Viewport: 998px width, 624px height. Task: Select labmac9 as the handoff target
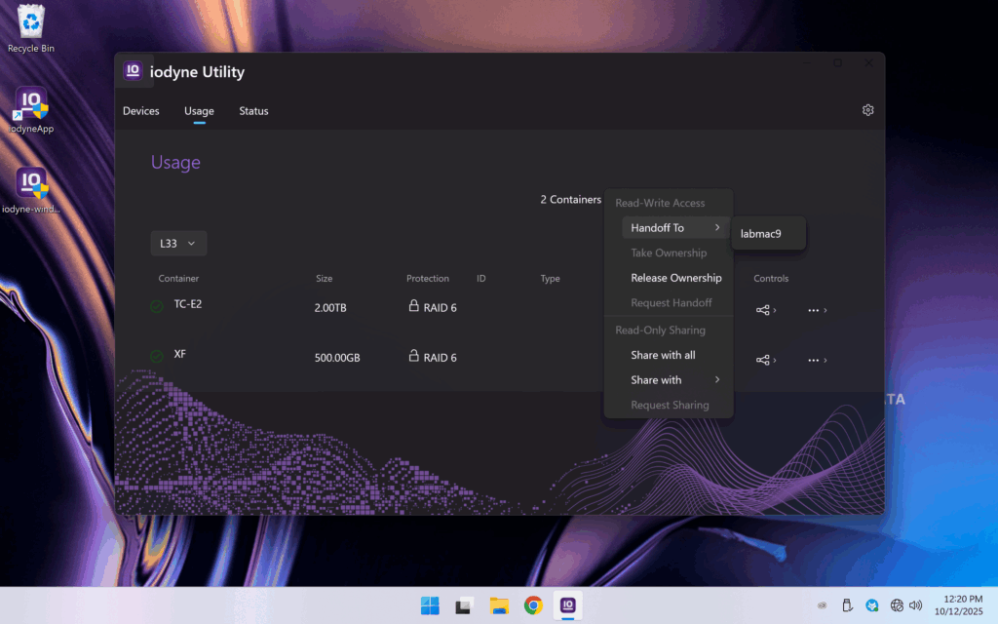760,234
